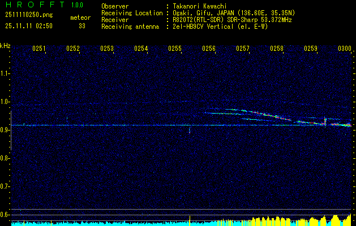Click the 1.1 frequency axis label
Viewport: 356px width, 226px height.
(5, 73)
